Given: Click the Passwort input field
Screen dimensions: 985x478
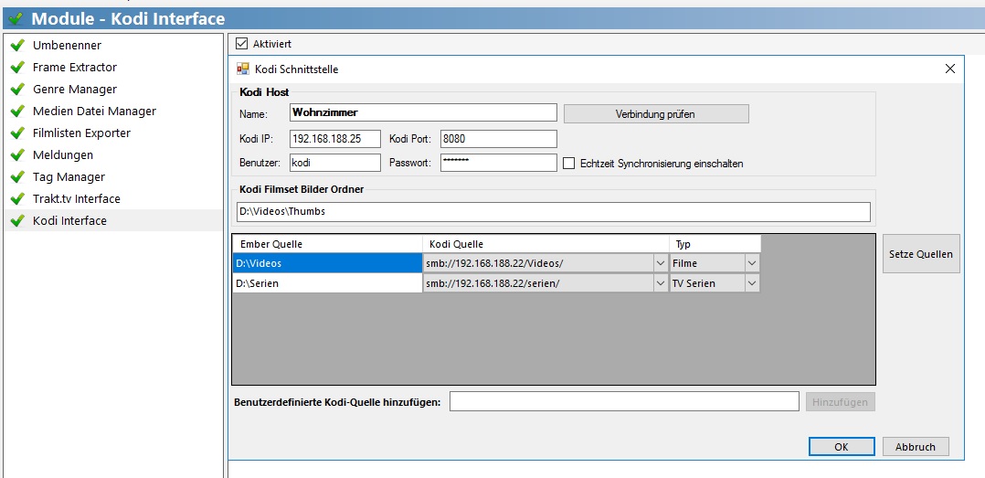Looking at the screenshot, I should [499, 163].
